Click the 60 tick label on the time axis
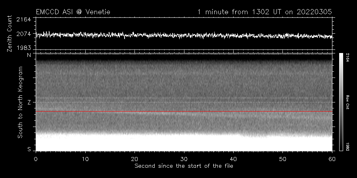 332,159
